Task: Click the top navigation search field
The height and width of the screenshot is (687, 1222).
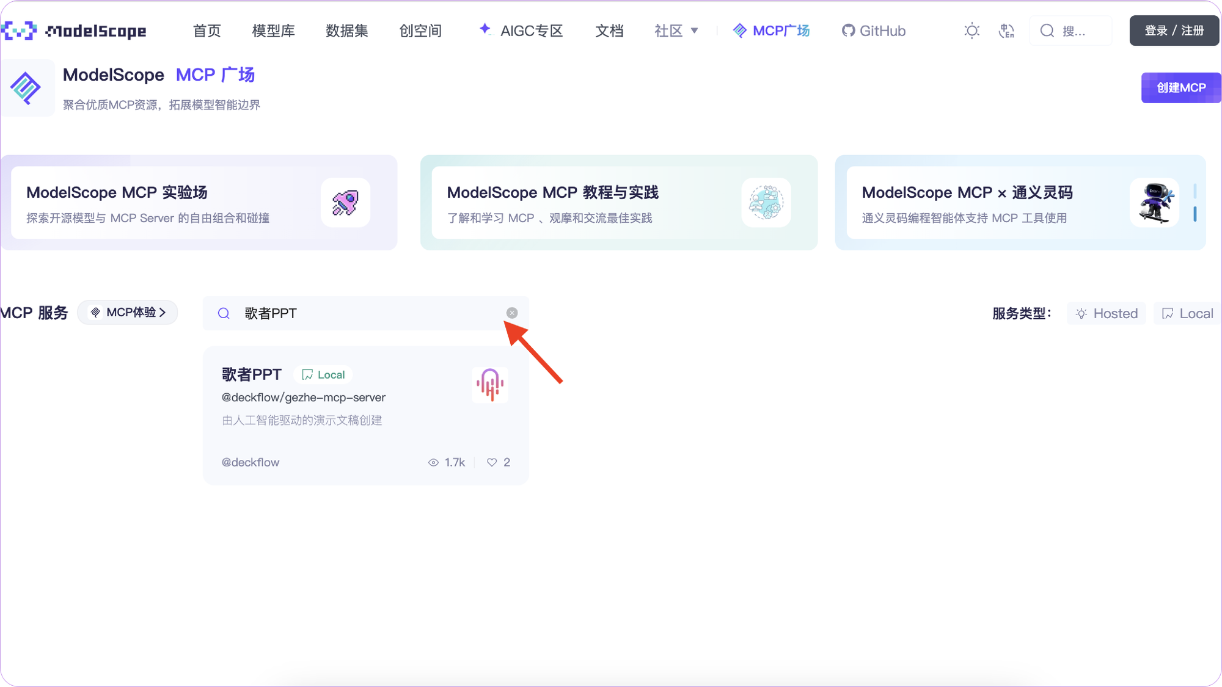Action: 1070,31
